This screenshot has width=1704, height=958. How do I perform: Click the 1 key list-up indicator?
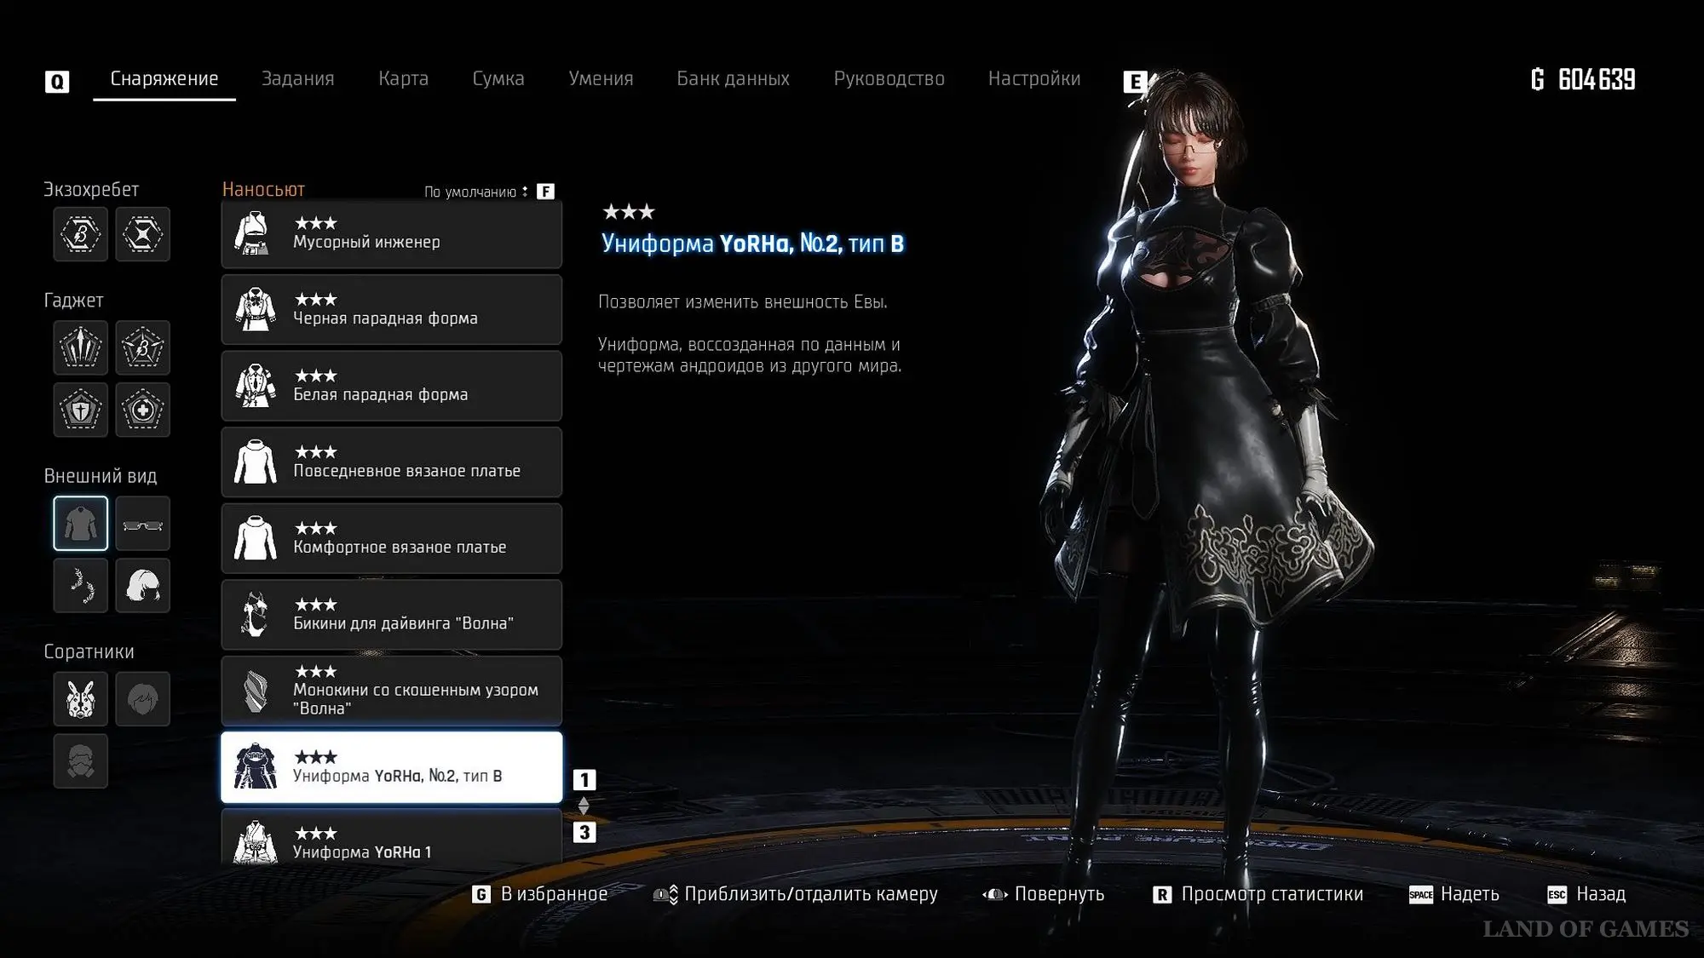[584, 780]
